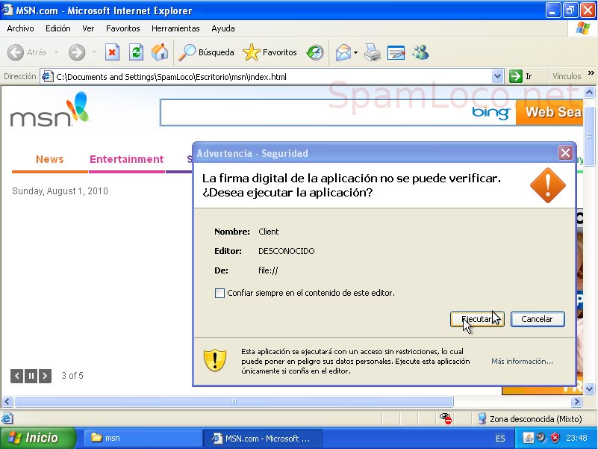Switch to the Entertainment tab
Screen dimensions: 598x449
tap(127, 159)
